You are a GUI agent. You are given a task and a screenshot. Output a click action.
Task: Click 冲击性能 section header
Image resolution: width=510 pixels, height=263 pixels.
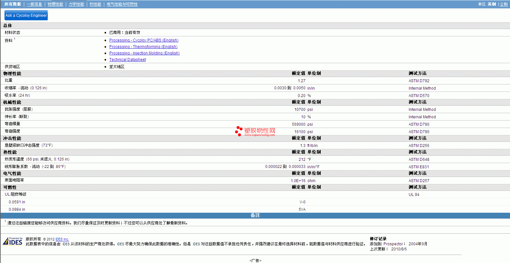point(12,138)
